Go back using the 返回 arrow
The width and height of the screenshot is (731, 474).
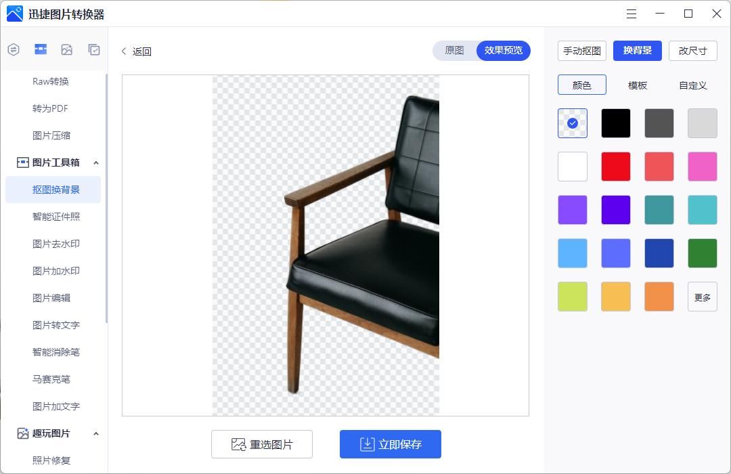[124, 51]
